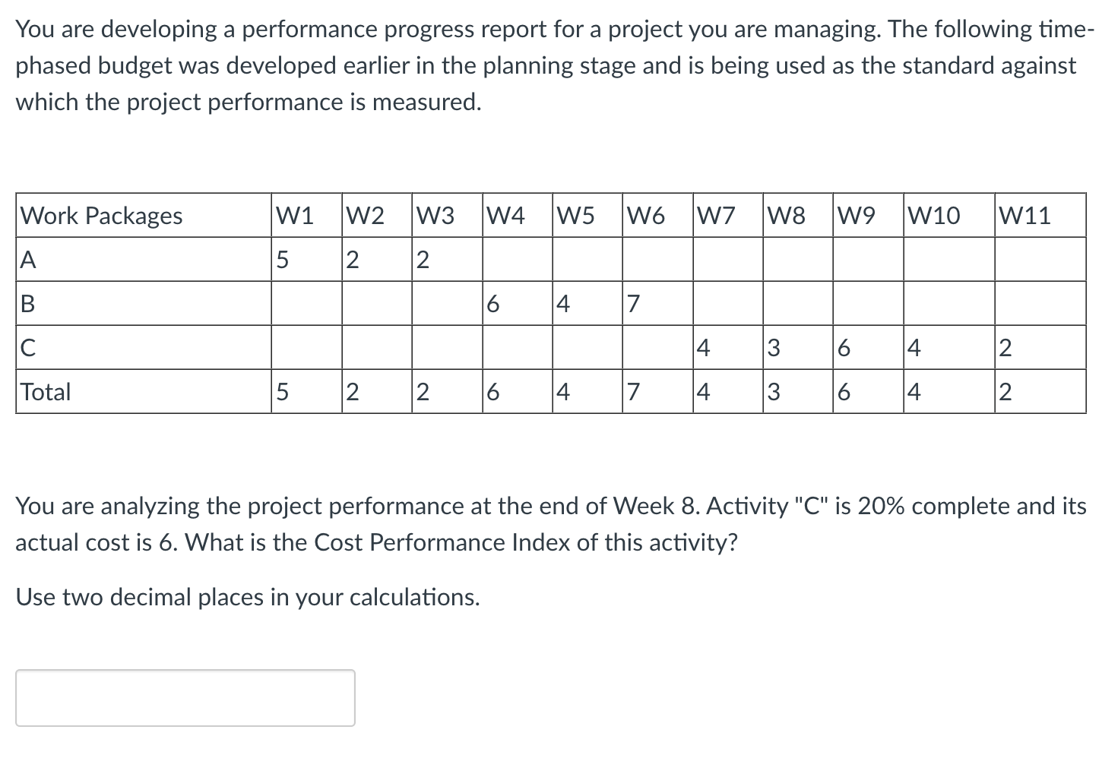Select the row label B
This screenshot has height=758, width=1102.
point(27,303)
